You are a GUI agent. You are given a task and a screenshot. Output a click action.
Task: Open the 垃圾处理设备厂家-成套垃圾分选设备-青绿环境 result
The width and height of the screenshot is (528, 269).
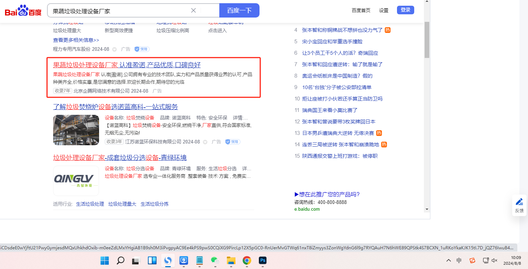click(120, 158)
